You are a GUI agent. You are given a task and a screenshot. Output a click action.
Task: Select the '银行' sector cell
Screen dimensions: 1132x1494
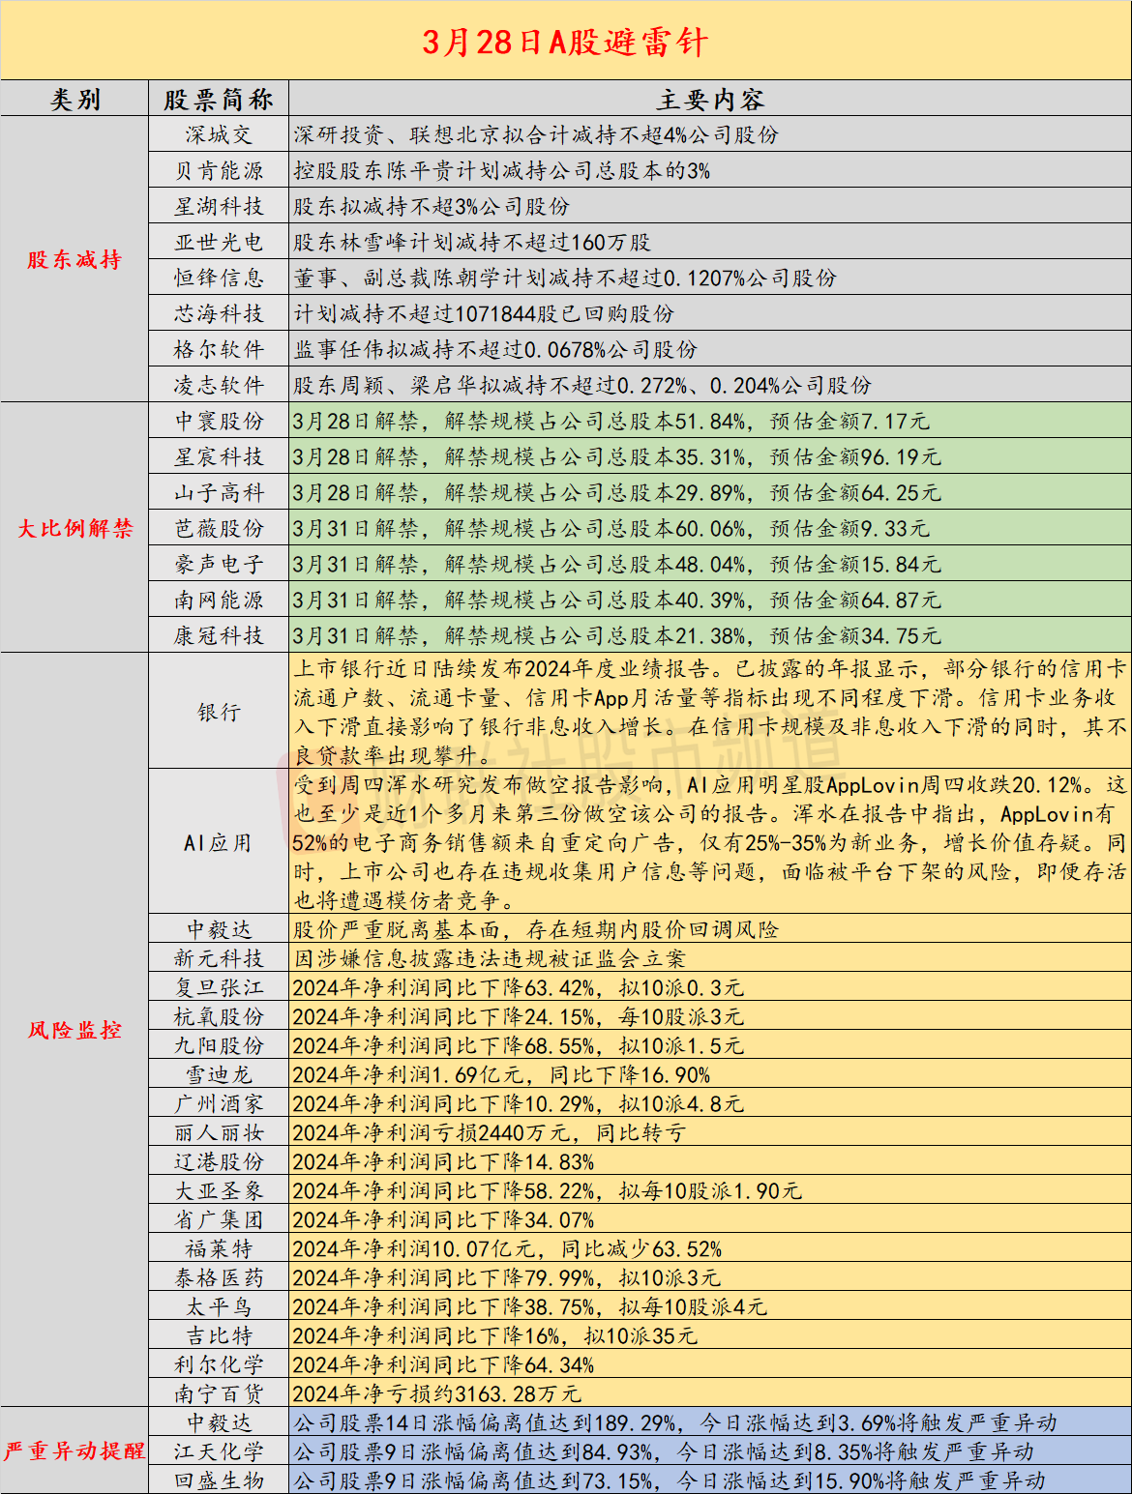coord(219,712)
